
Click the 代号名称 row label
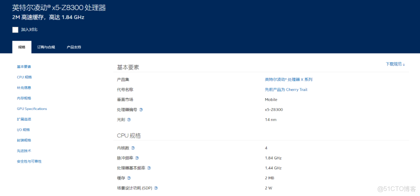(x=125, y=90)
